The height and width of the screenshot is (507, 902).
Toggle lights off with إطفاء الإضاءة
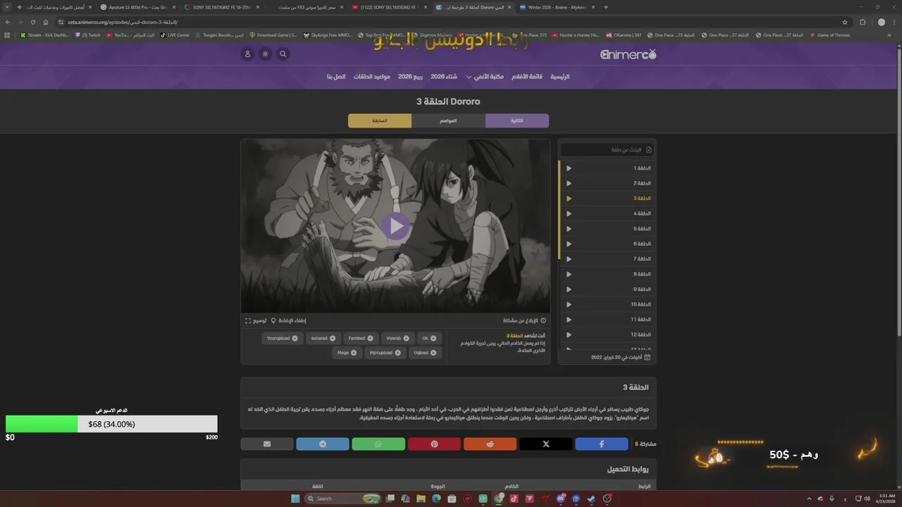coord(289,320)
